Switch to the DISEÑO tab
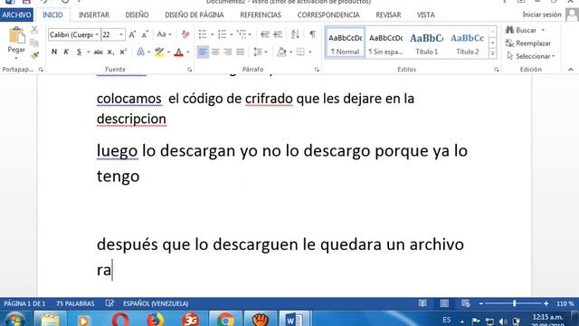579x326 pixels. pyautogui.click(x=137, y=15)
